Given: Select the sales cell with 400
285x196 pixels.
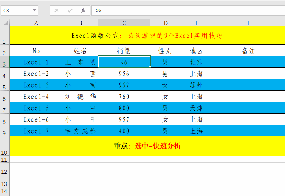Looking at the screenshot, I should point(124,131).
